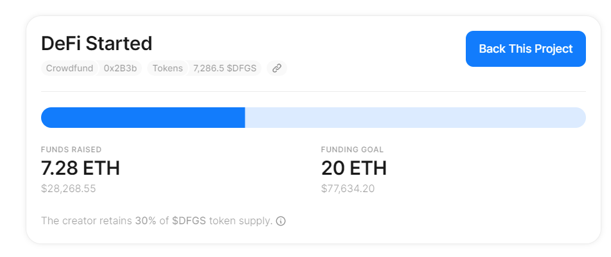The width and height of the screenshot is (611, 257).
Task: Click the 20 ETH funding goal amount
Action: (x=354, y=168)
